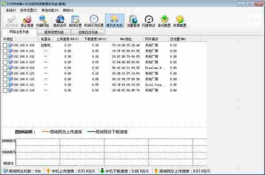Screen dimensions: 265x175
Task: Open 高级选项 advanced options icon
Action: [60, 21]
